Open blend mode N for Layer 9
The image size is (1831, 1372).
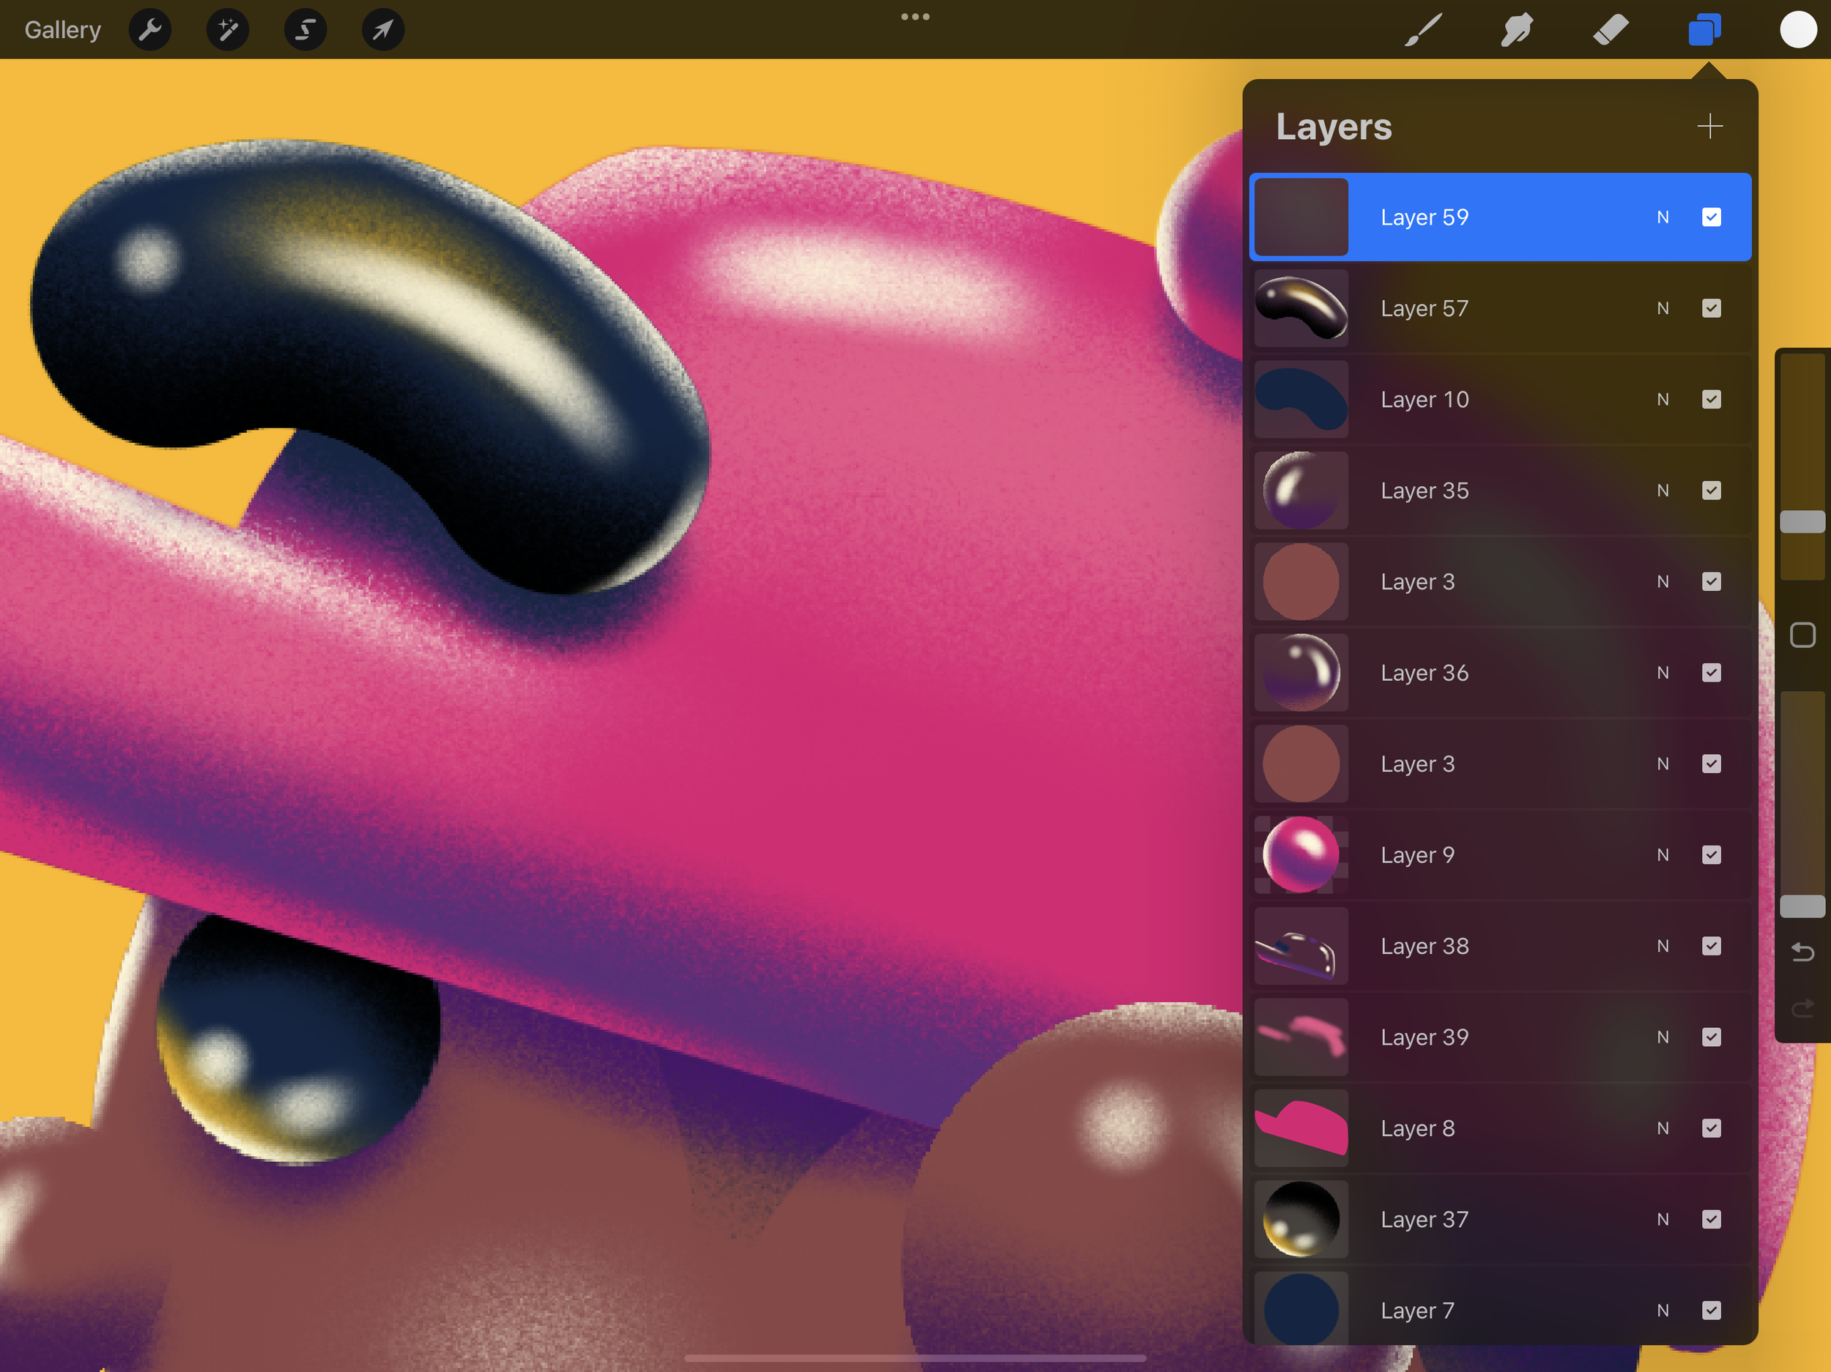1662,855
